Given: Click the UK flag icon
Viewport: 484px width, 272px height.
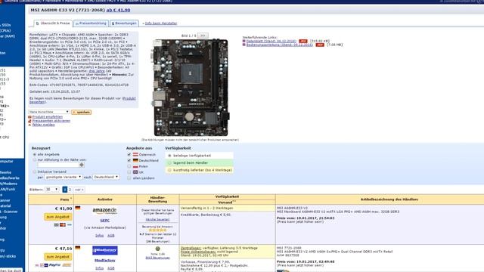Looking at the screenshot, I should [135, 172].
